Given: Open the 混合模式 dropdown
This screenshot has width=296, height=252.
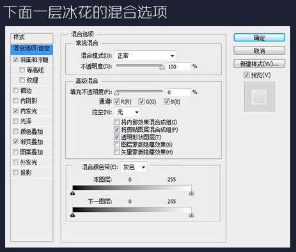Looking at the screenshot, I should [x=145, y=56].
